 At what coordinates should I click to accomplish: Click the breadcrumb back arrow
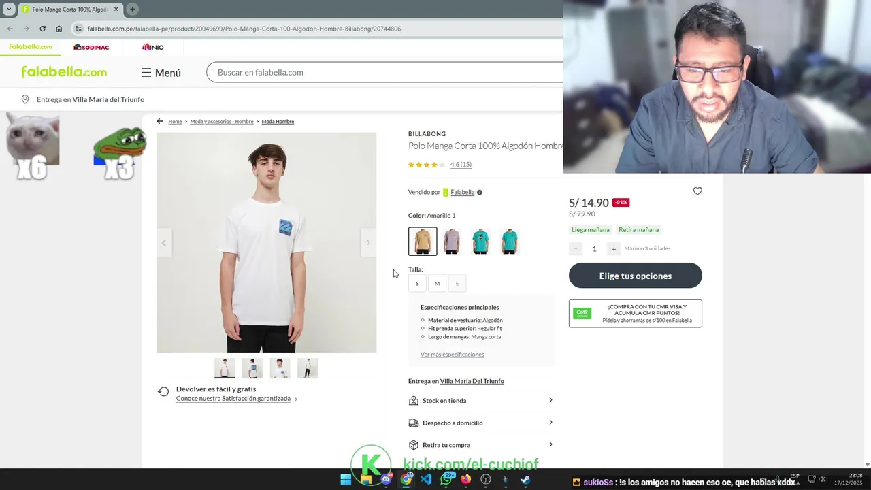click(x=160, y=121)
